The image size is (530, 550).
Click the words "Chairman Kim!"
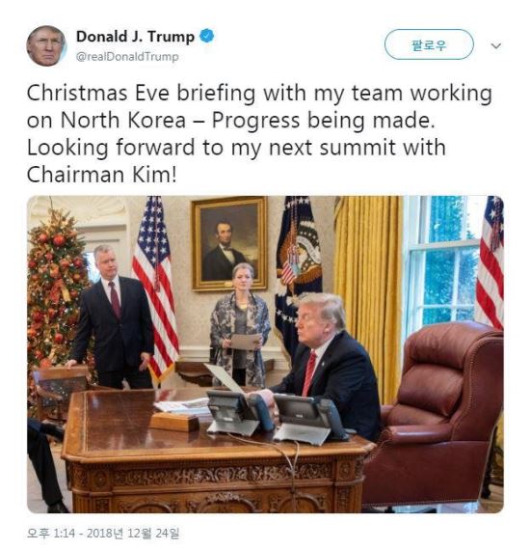coord(101,174)
